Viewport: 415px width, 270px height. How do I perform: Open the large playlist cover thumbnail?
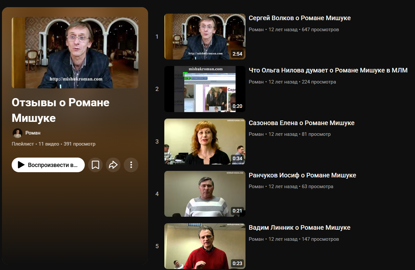75,53
